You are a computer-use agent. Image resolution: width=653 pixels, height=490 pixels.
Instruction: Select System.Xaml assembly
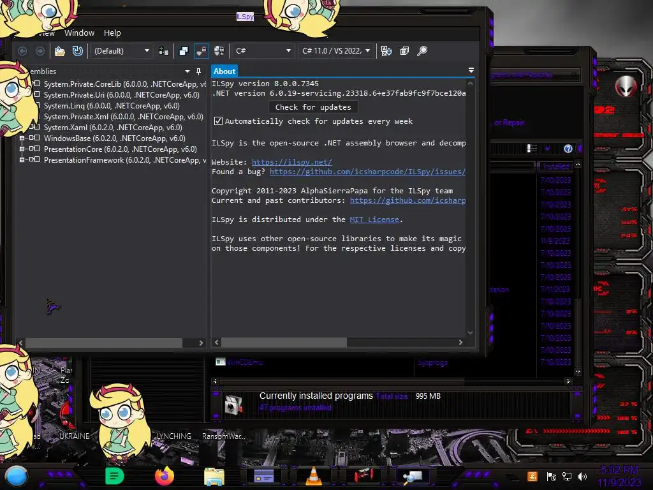113,128
